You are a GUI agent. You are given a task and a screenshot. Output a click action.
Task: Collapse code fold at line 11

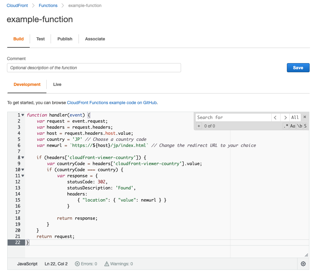23,176
